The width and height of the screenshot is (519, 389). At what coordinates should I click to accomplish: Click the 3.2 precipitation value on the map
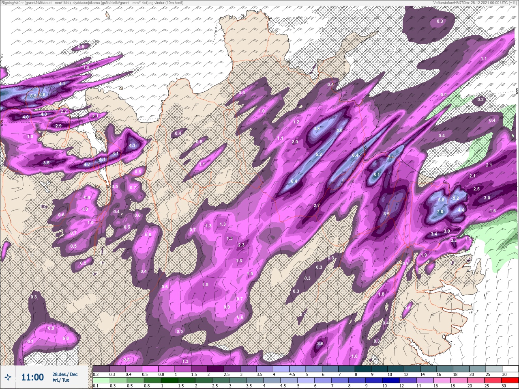(454, 240)
